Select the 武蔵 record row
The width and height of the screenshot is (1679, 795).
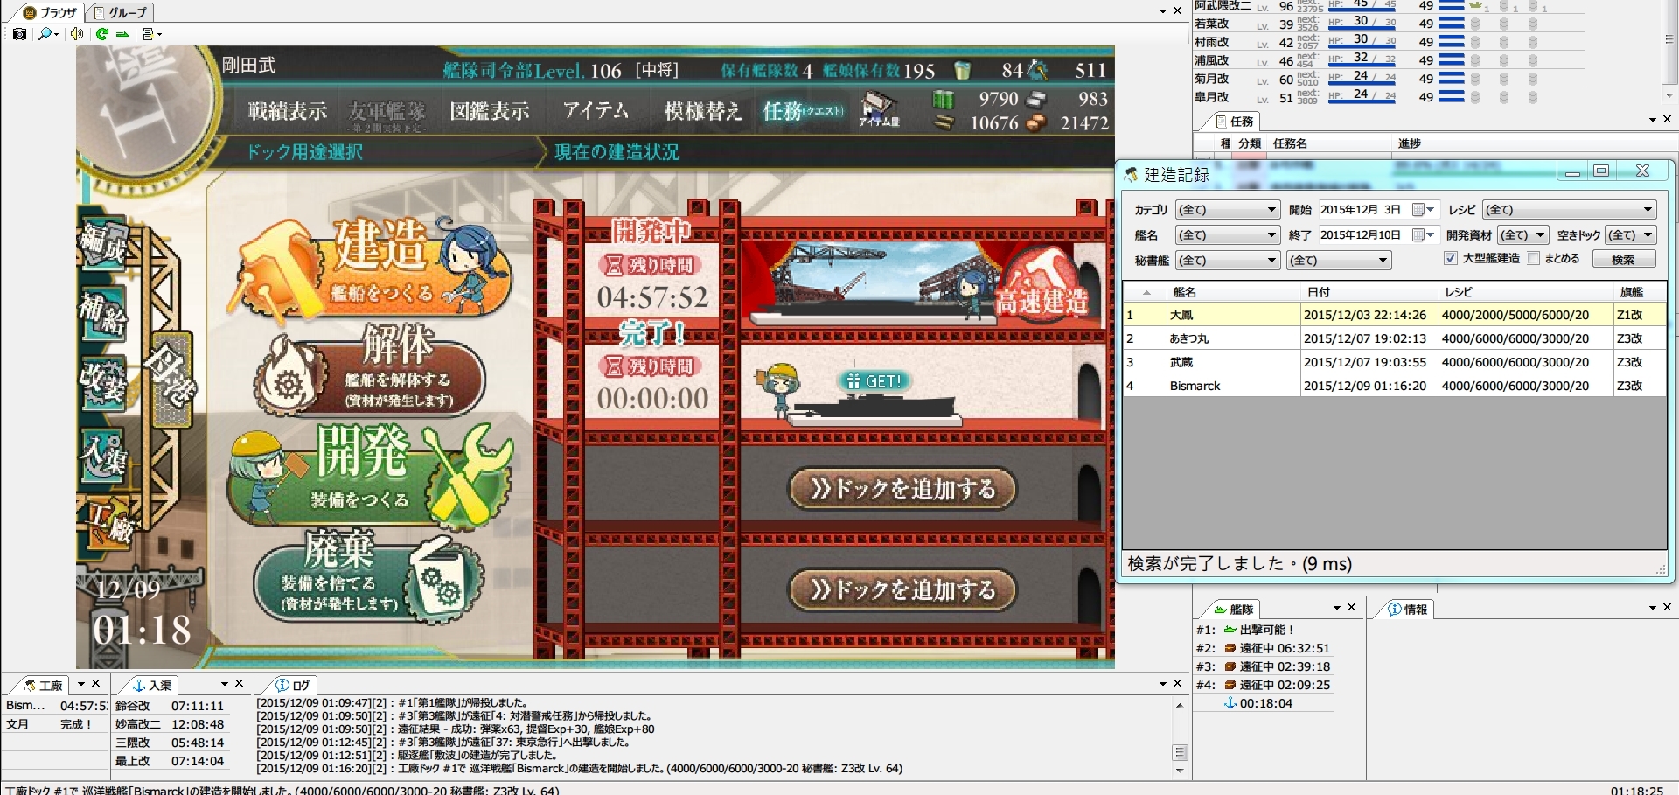pos(1395,362)
